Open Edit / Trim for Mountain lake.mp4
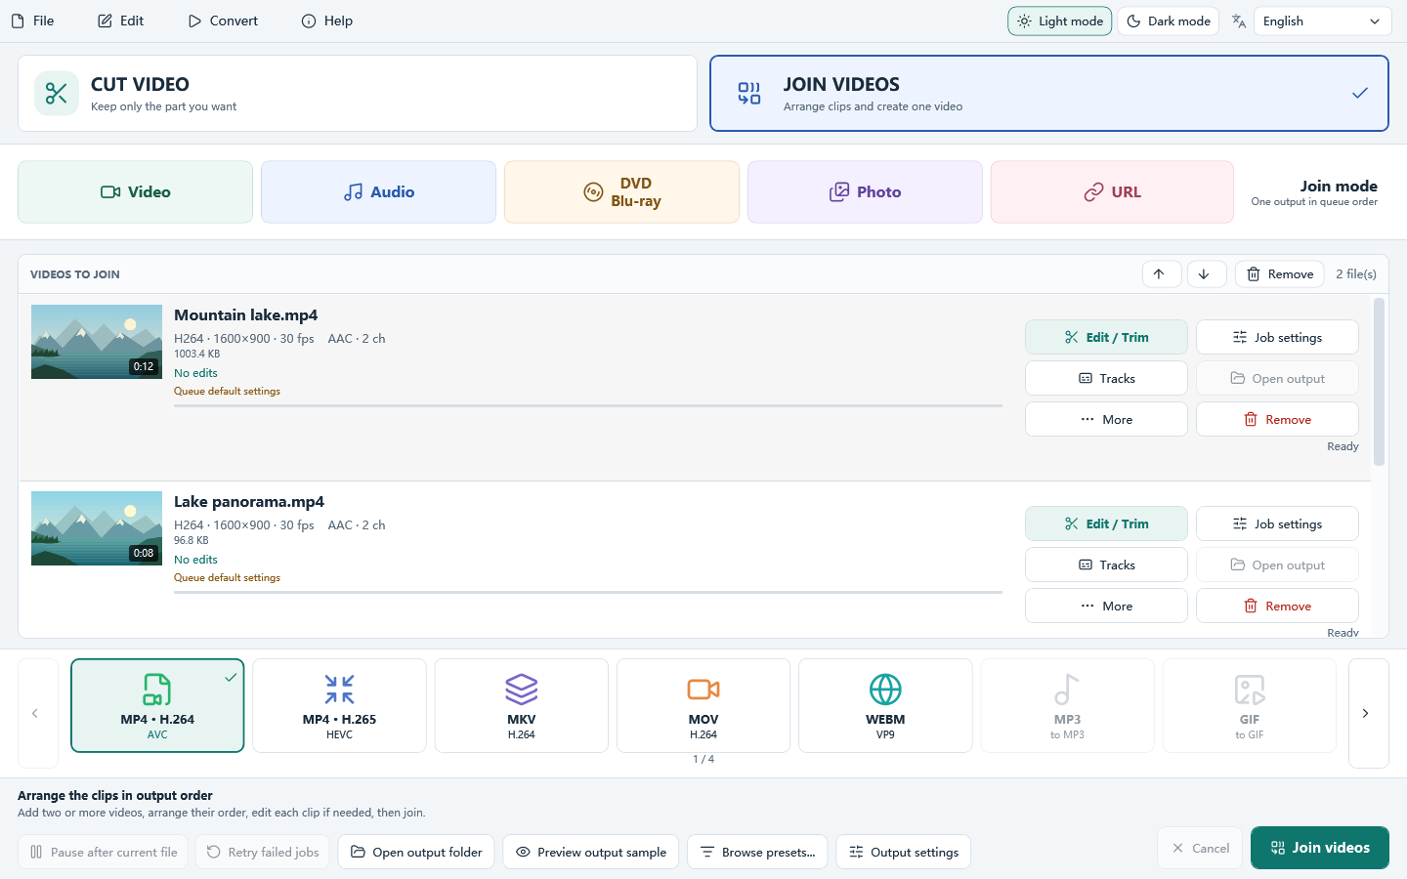Viewport: 1407px width, 879px height. (1106, 338)
